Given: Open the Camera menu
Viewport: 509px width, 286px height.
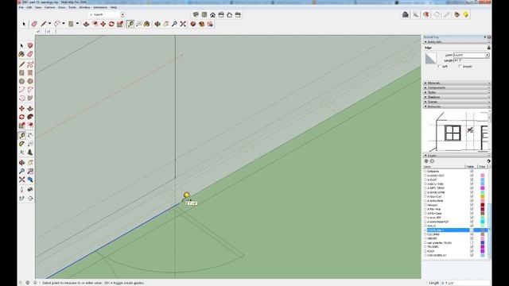Looking at the screenshot, I should (x=49, y=7).
